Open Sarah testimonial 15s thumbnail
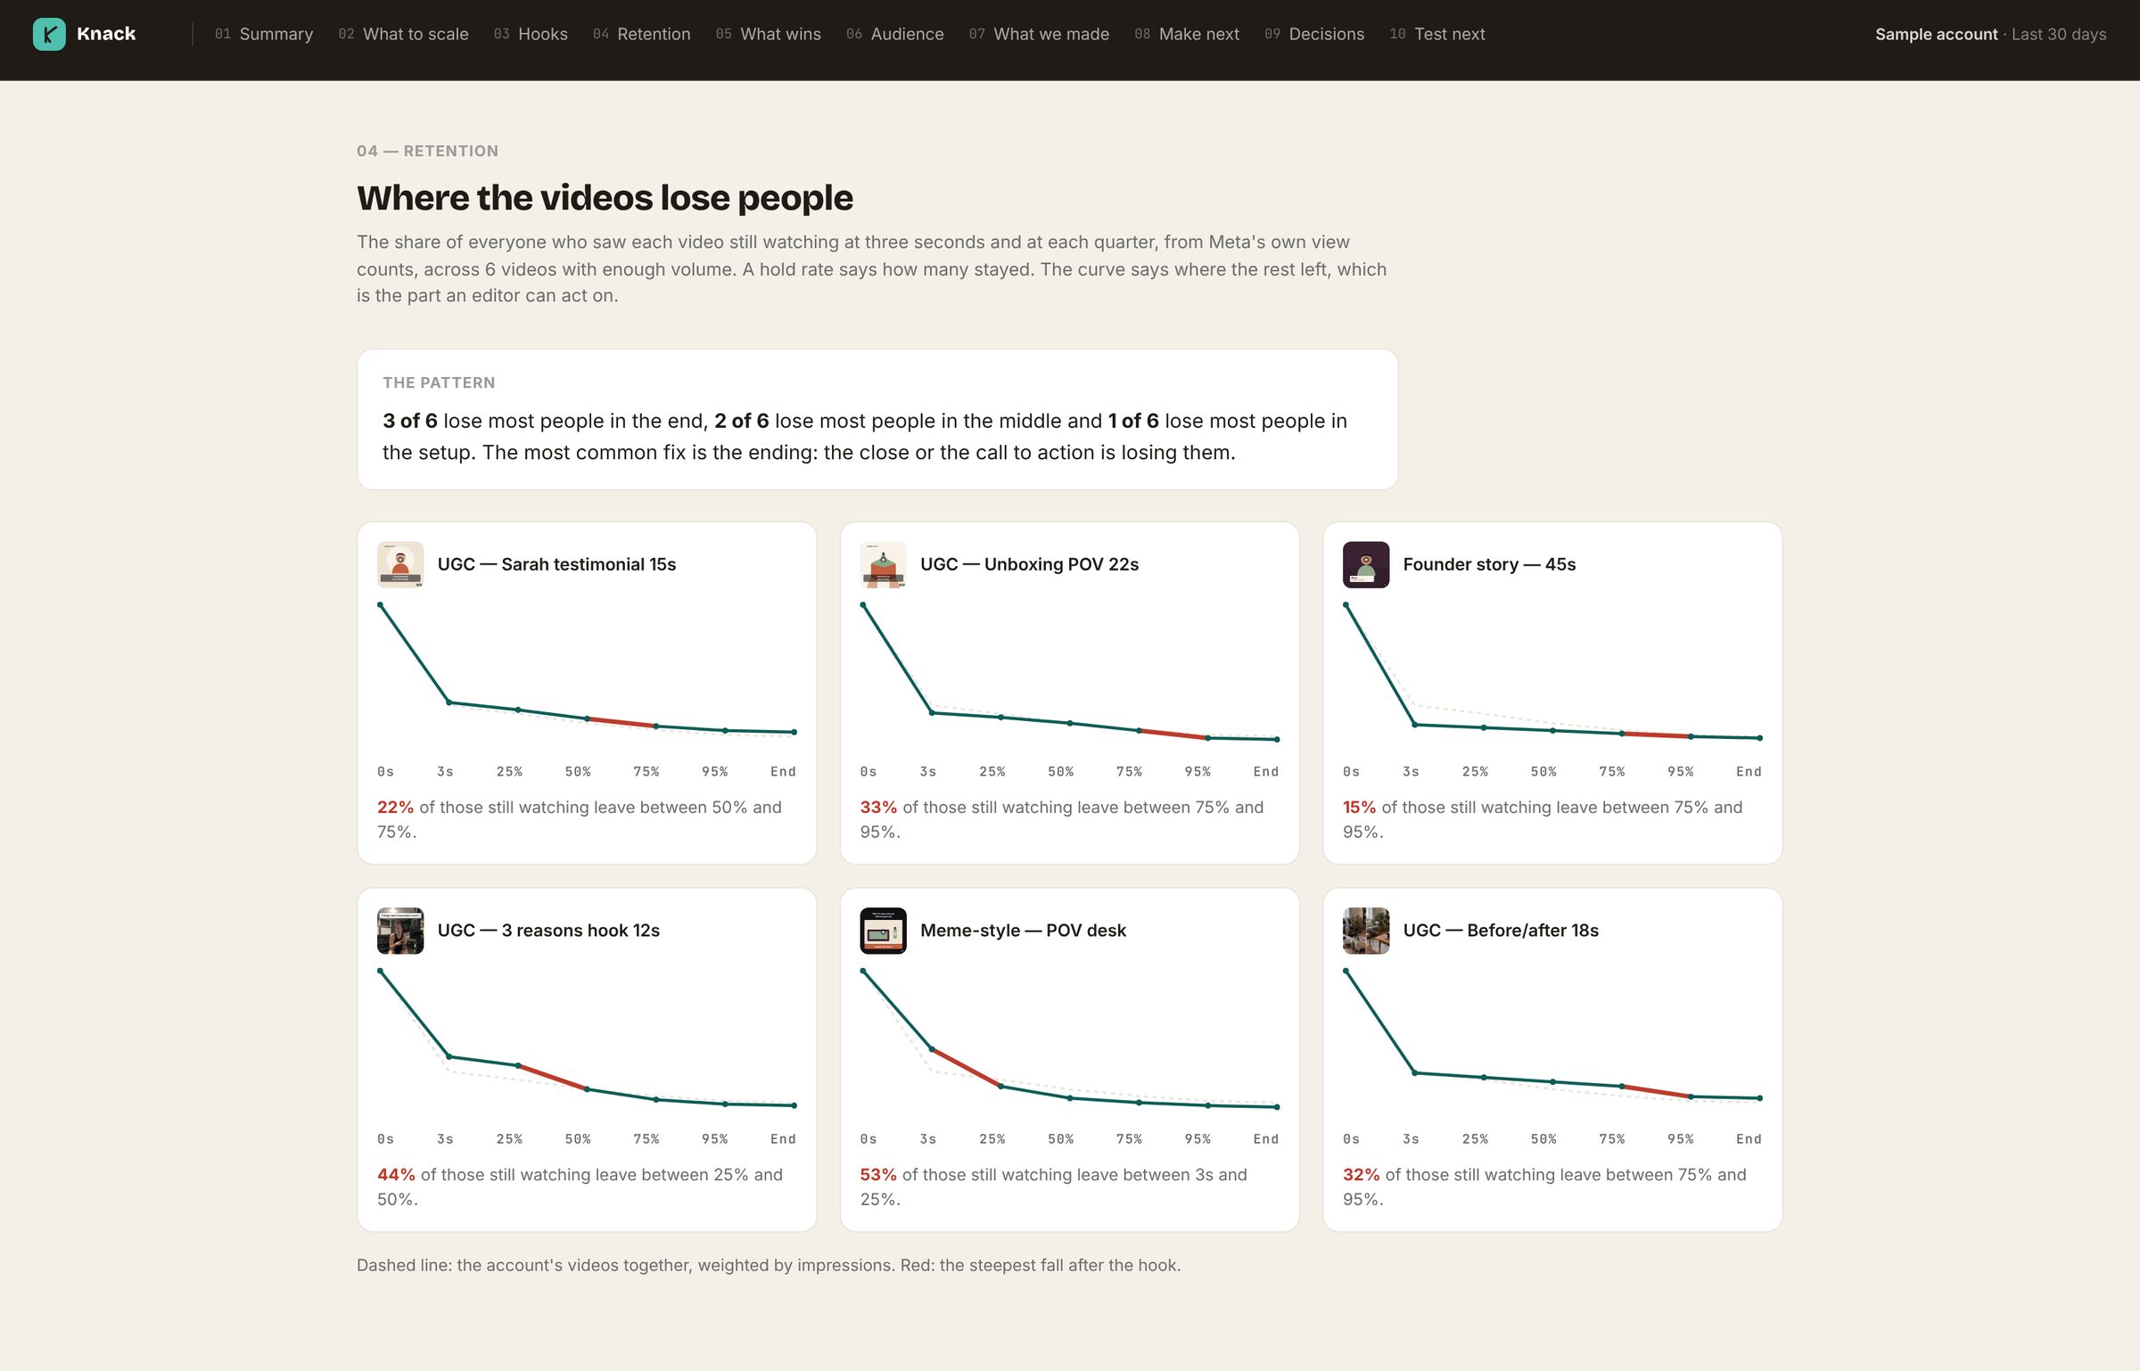This screenshot has height=1371, width=2140. coord(400,564)
